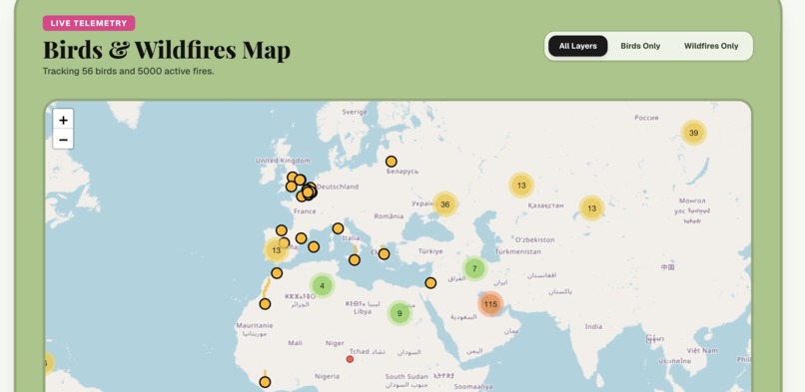Click the India map label
Screen dimensions: 805x392
(x=593, y=326)
